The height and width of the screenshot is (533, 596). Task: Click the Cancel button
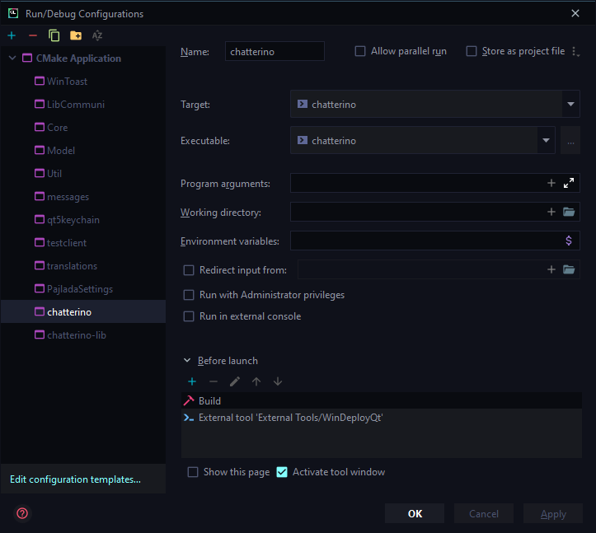(x=484, y=513)
